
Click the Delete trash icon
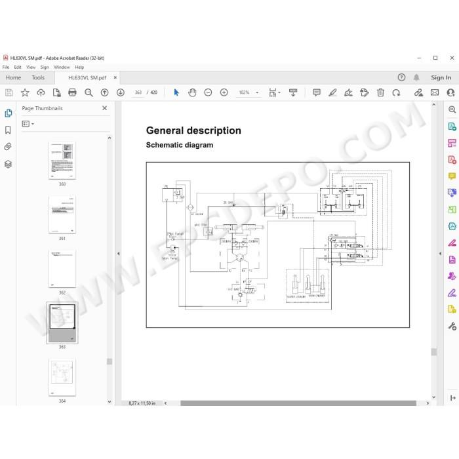pos(380,93)
